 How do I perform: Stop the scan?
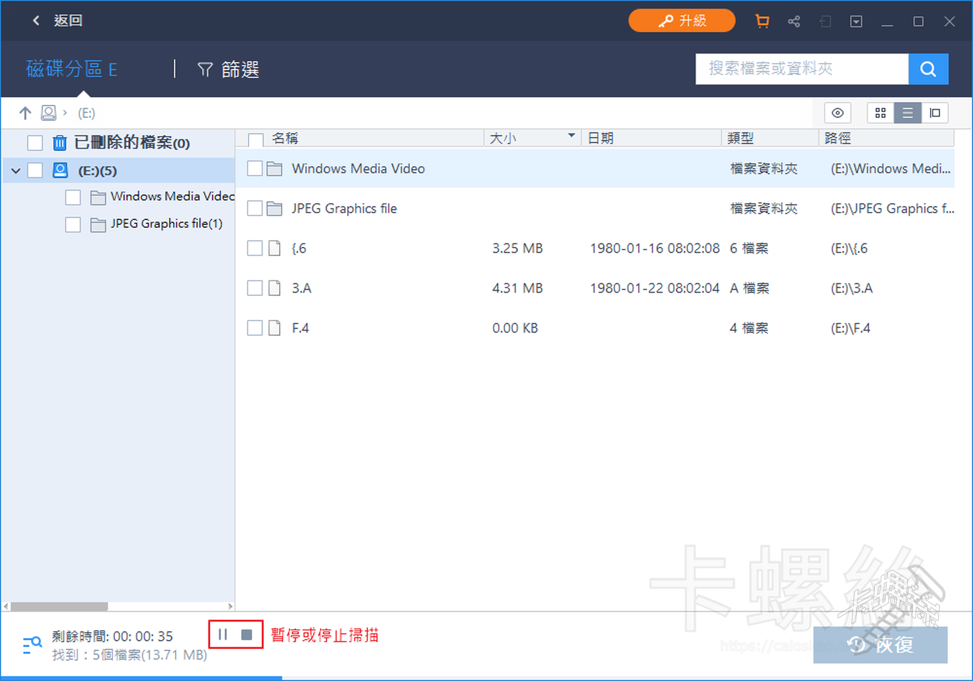[247, 634]
